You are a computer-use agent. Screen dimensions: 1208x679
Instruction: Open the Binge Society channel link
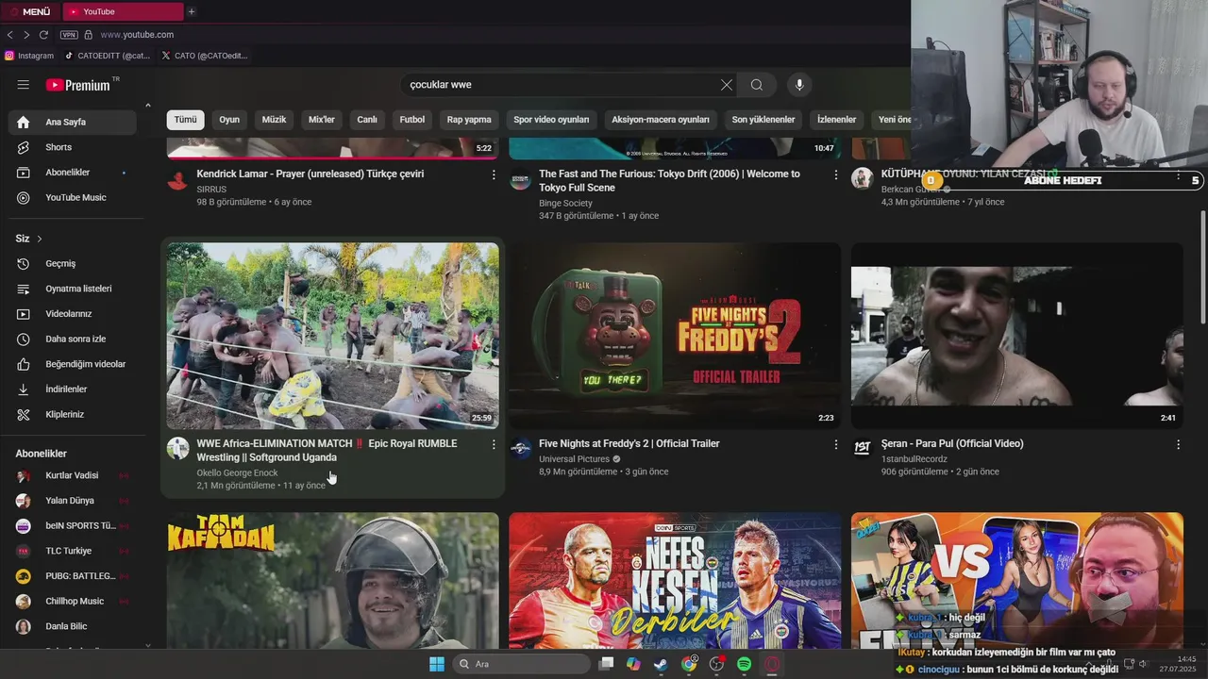565,203
